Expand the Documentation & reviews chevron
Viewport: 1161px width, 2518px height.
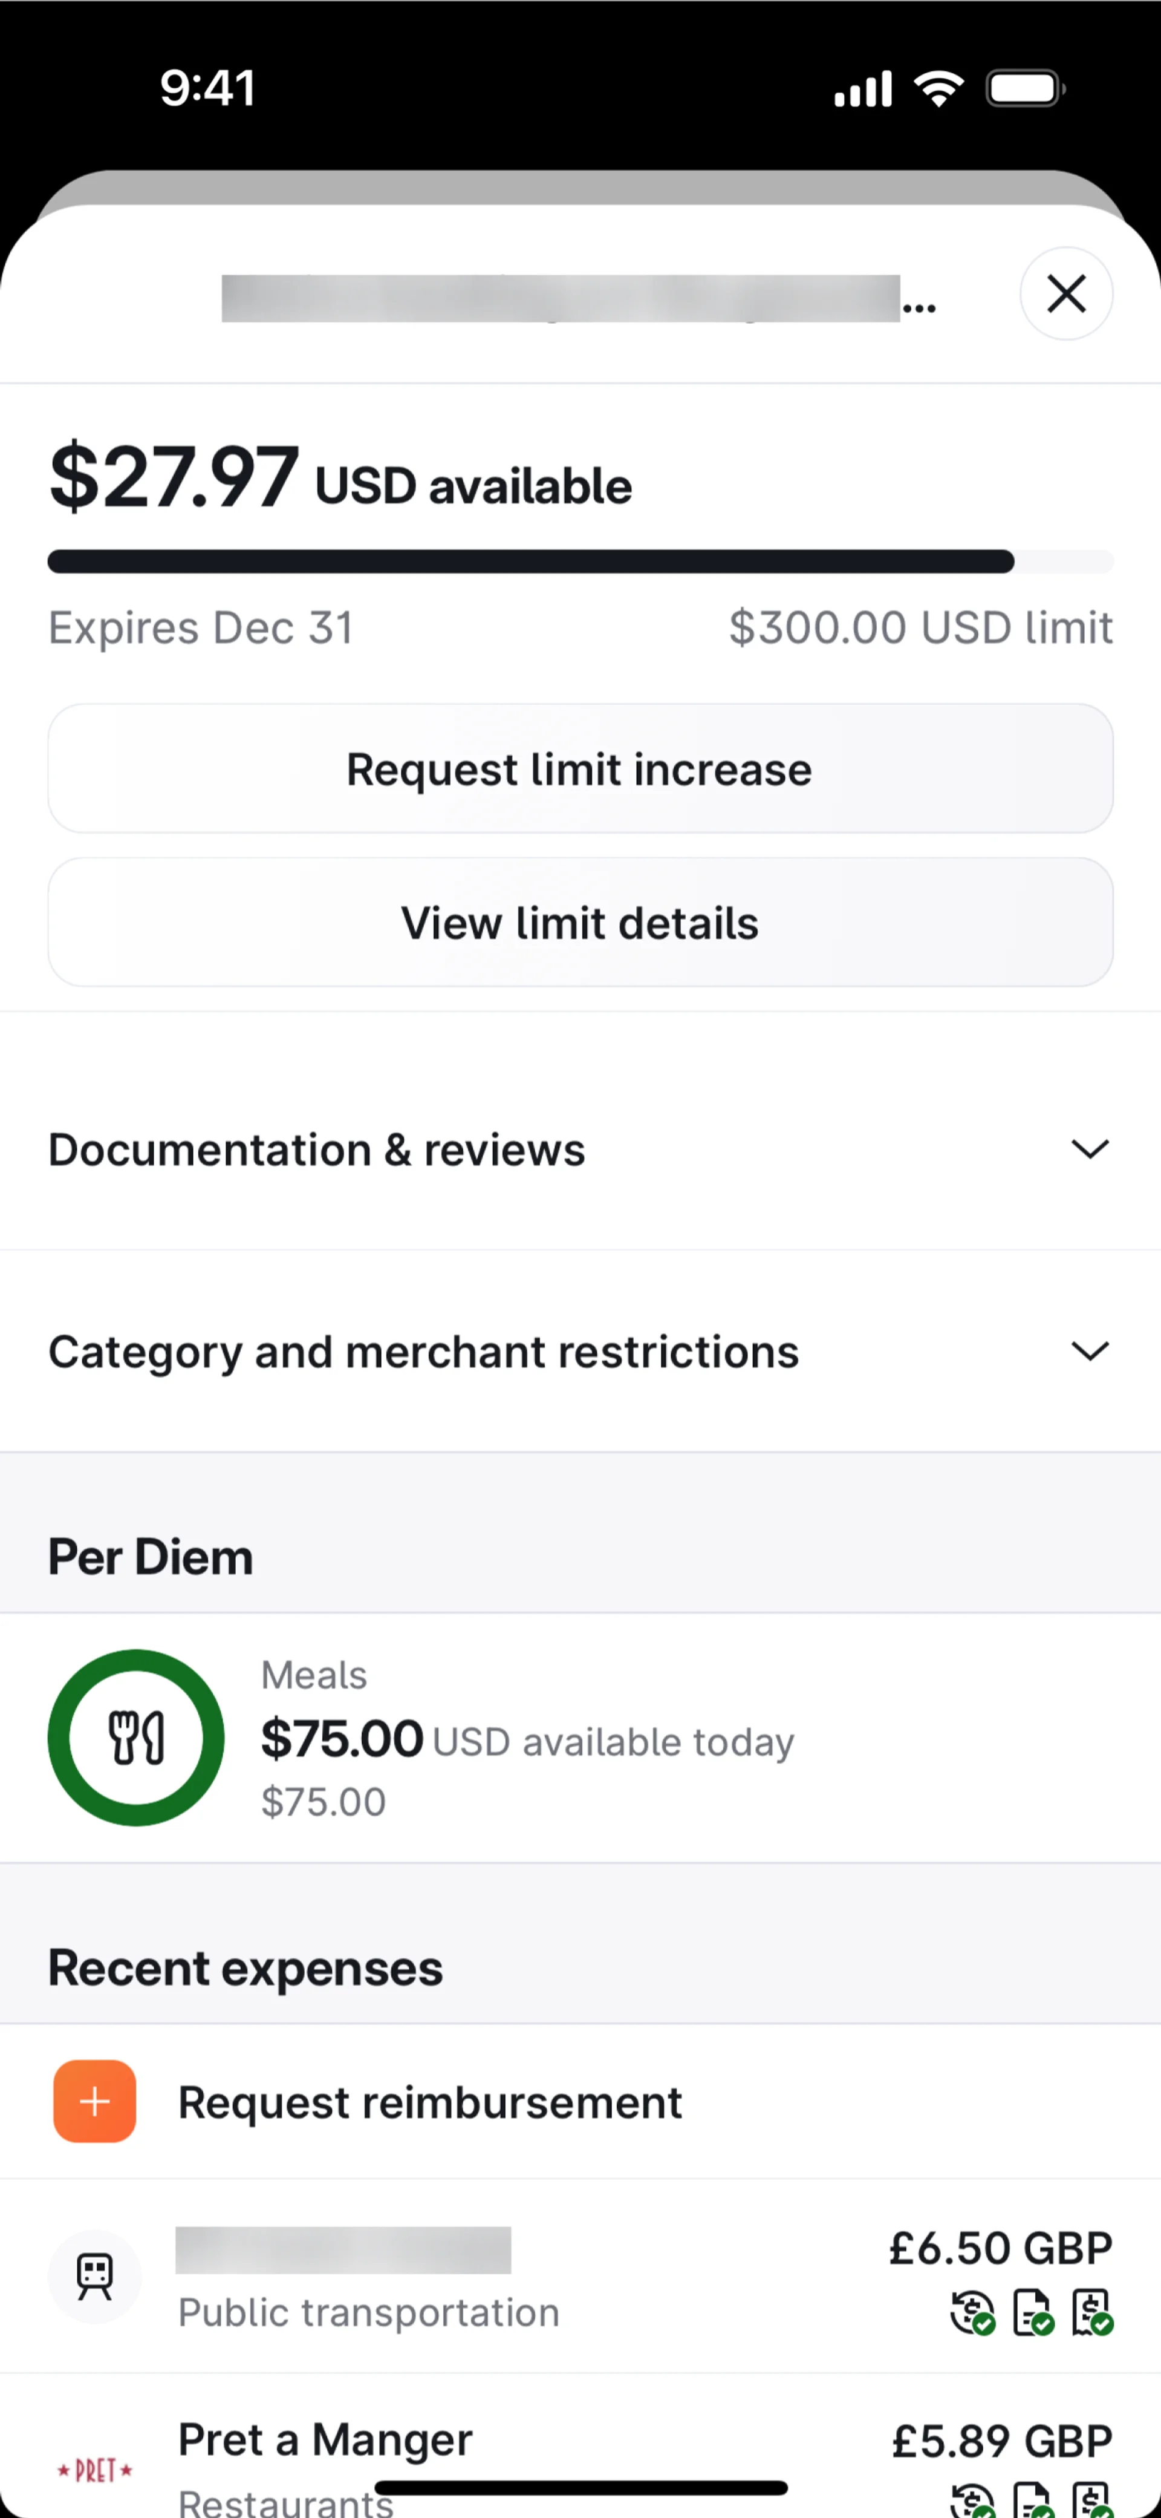click(1090, 1148)
